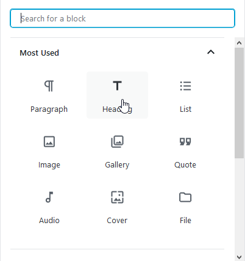Click the Most Used section heading
This screenshot has height=261, width=245.
[39, 53]
